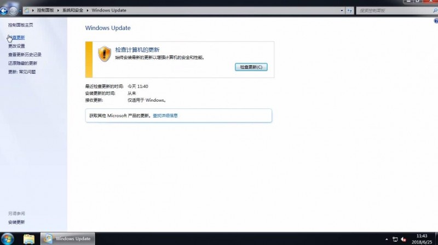Show hidden tray icons arrow

coord(387,239)
